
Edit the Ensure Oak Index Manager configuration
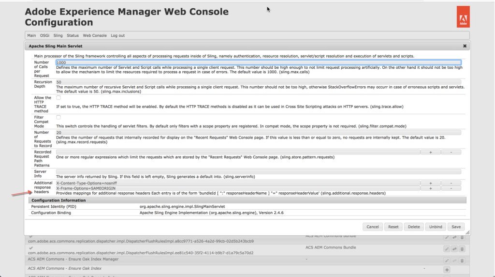[447, 261]
